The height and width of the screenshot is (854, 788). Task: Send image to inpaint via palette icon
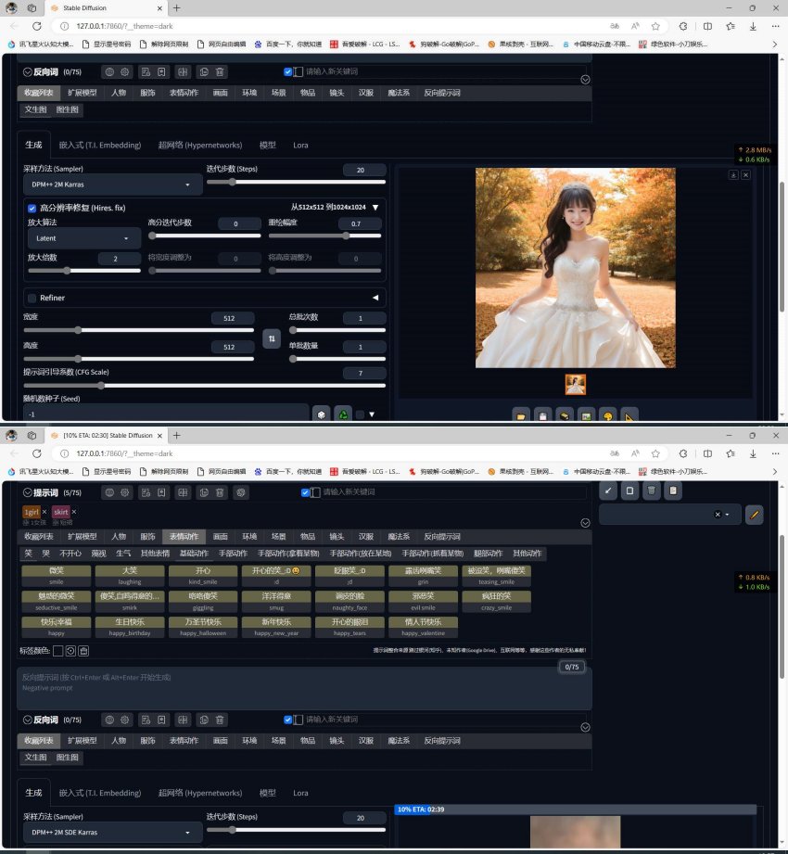click(607, 415)
